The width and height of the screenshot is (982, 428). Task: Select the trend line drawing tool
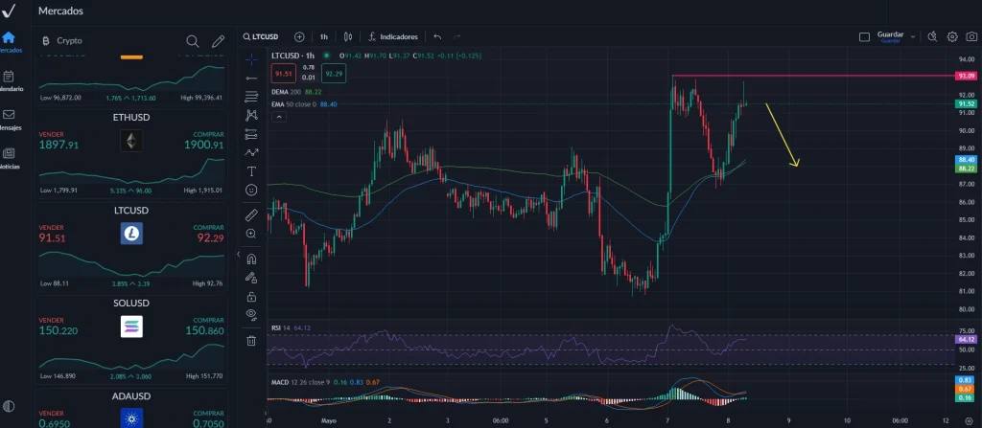coord(251,79)
